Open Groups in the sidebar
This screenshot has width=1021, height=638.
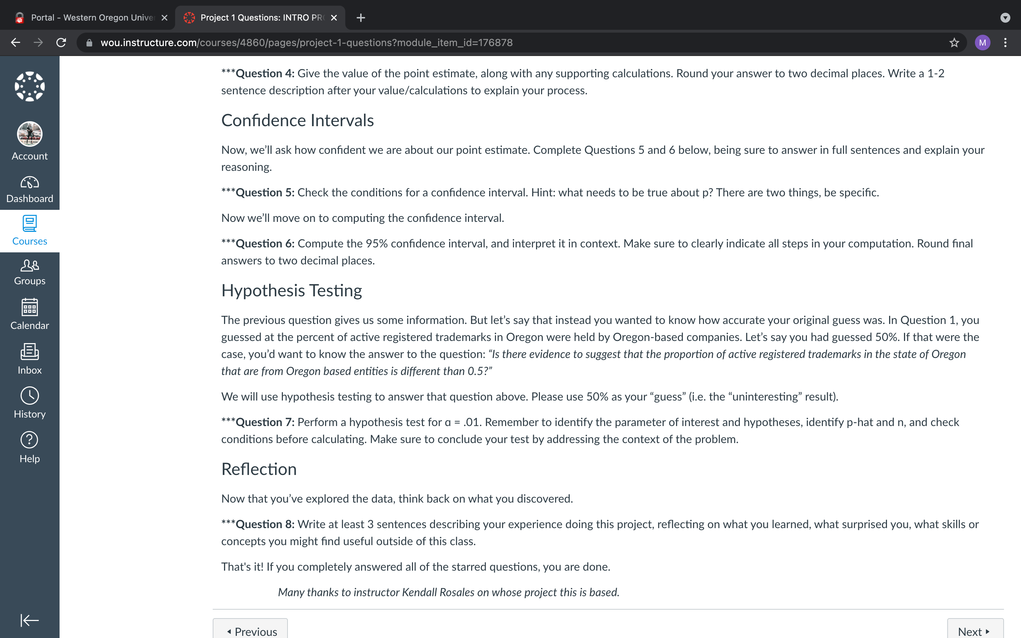pos(29,273)
